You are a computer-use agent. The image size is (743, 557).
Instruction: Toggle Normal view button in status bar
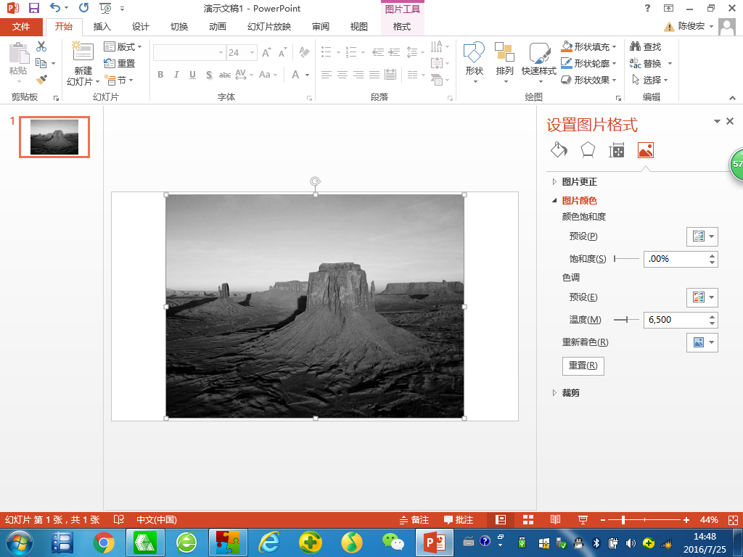(501, 520)
